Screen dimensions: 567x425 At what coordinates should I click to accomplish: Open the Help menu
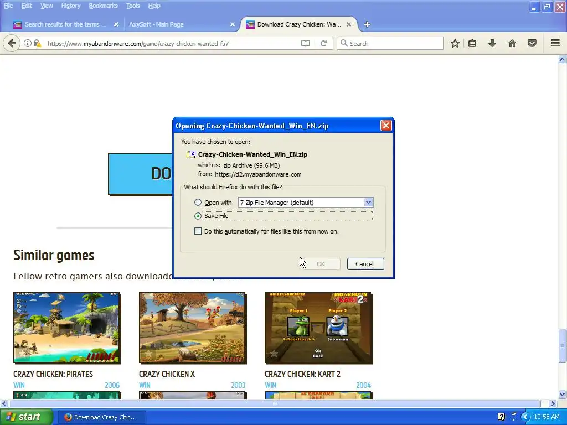click(154, 6)
